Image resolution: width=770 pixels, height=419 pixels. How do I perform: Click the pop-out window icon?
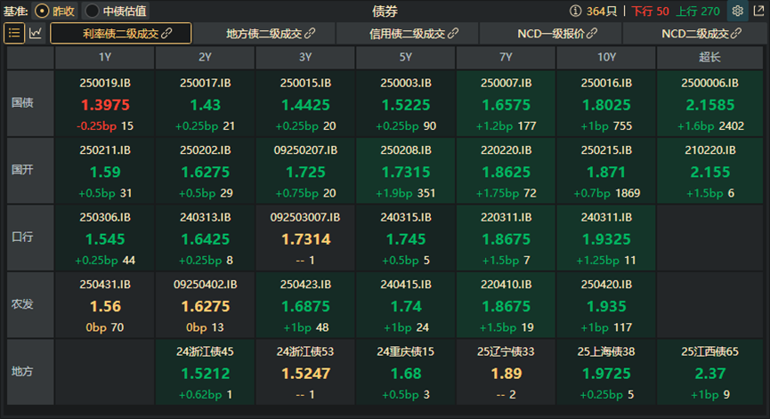tap(758, 12)
